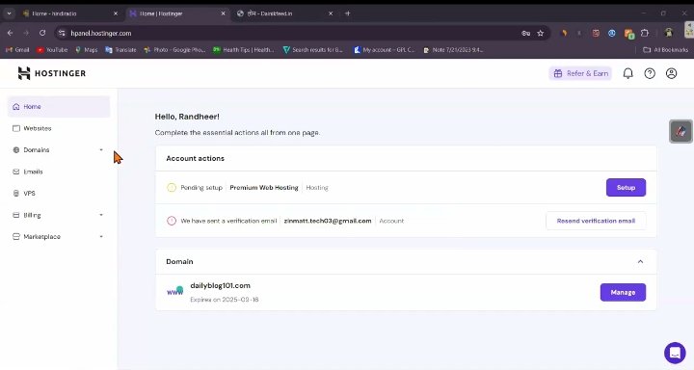The width and height of the screenshot is (694, 370).
Task: Close the Dainikfeed.in tab
Action: pyautogui.click(x=331, y=13)
